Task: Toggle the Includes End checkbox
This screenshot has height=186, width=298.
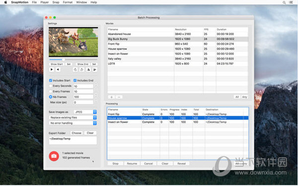Action: coord(75,81)
